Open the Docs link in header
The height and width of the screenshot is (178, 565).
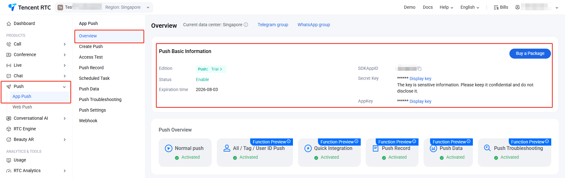tap(428, 7)
